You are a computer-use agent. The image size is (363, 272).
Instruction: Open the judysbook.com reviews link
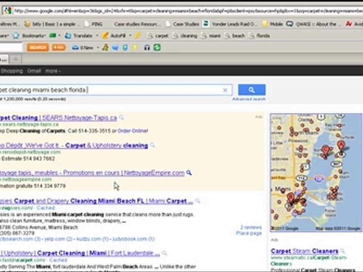pyautogui.click(x=133, y=239)
